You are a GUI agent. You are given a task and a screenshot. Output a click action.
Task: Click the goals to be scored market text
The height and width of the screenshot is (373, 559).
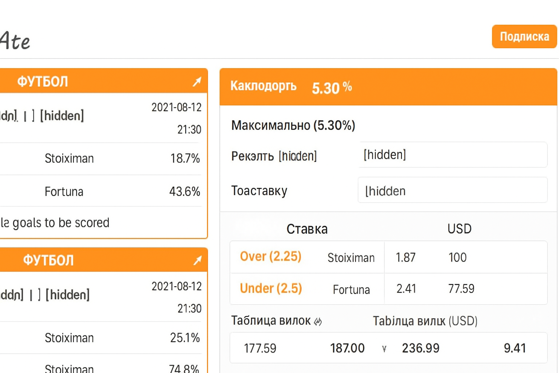tap(55, 223)
